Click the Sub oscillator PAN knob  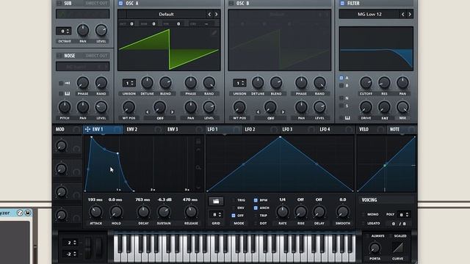pyautogui.click(x=83, y=30)
